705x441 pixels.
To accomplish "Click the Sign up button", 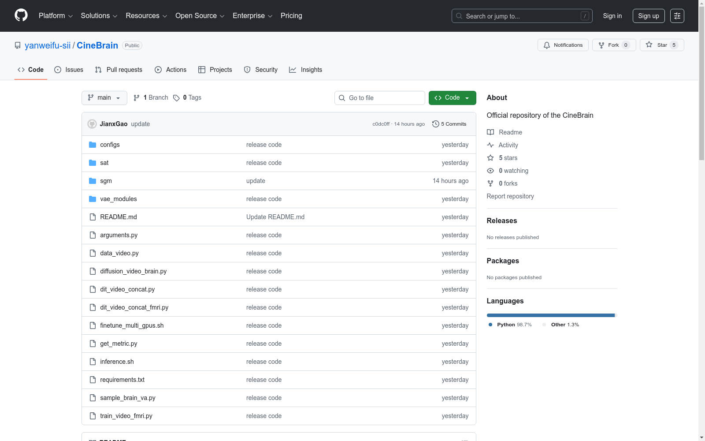I will click(x=649, y=16).
